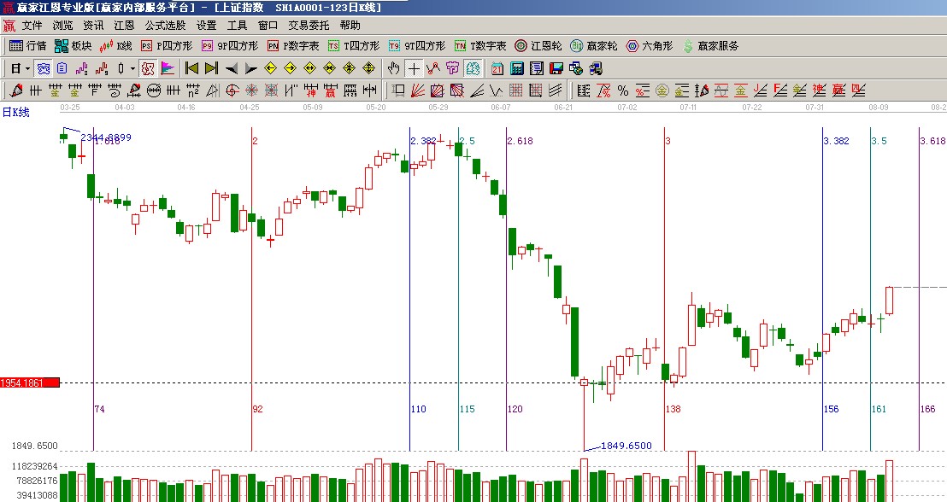
Task: Toggle the first blue pattern button after period dropdown
Action: click(43, 68)
